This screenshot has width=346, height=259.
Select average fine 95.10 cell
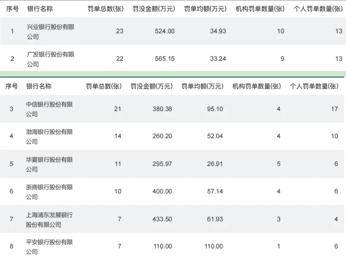(215, 109)
